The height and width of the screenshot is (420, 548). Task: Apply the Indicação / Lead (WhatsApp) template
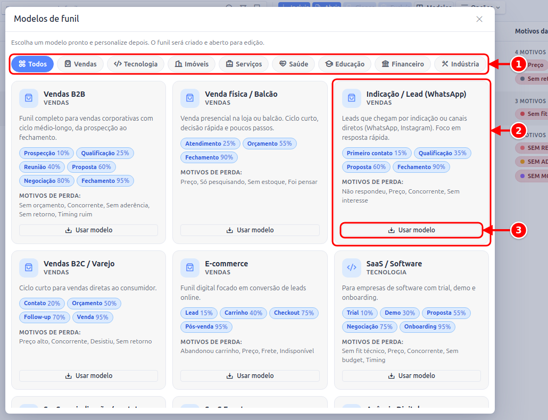[411, 230]
